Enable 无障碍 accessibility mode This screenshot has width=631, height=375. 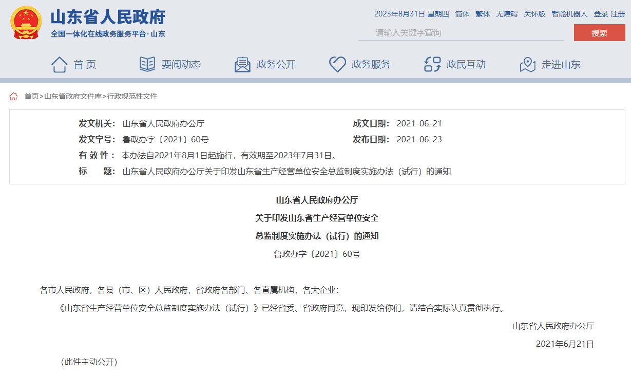click(x=507, y=14)
